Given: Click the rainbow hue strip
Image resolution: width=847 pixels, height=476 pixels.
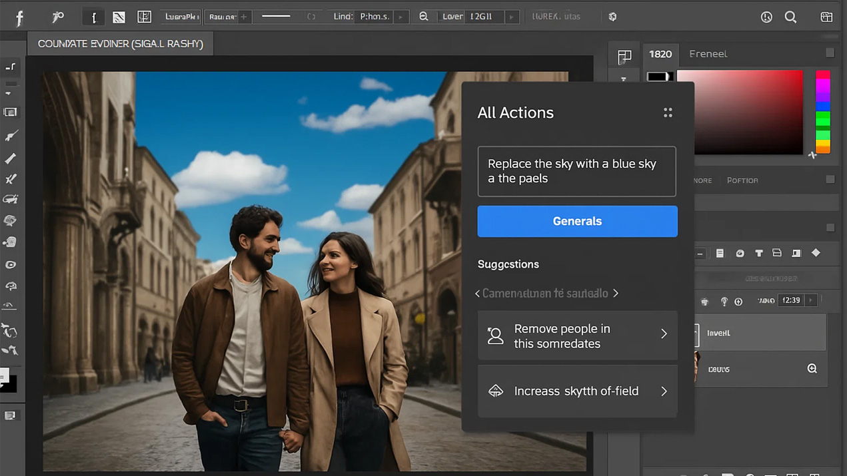Looking at the screenshot, I should pyautogui.click(x=823, y=112).
